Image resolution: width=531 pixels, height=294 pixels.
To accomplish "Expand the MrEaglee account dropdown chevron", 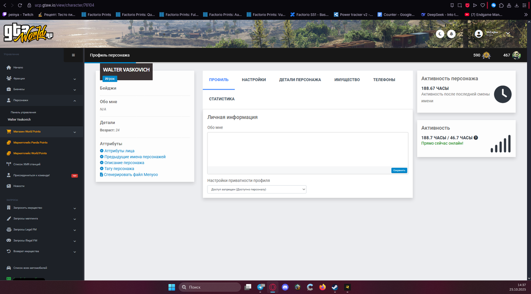I will point(508,33).
